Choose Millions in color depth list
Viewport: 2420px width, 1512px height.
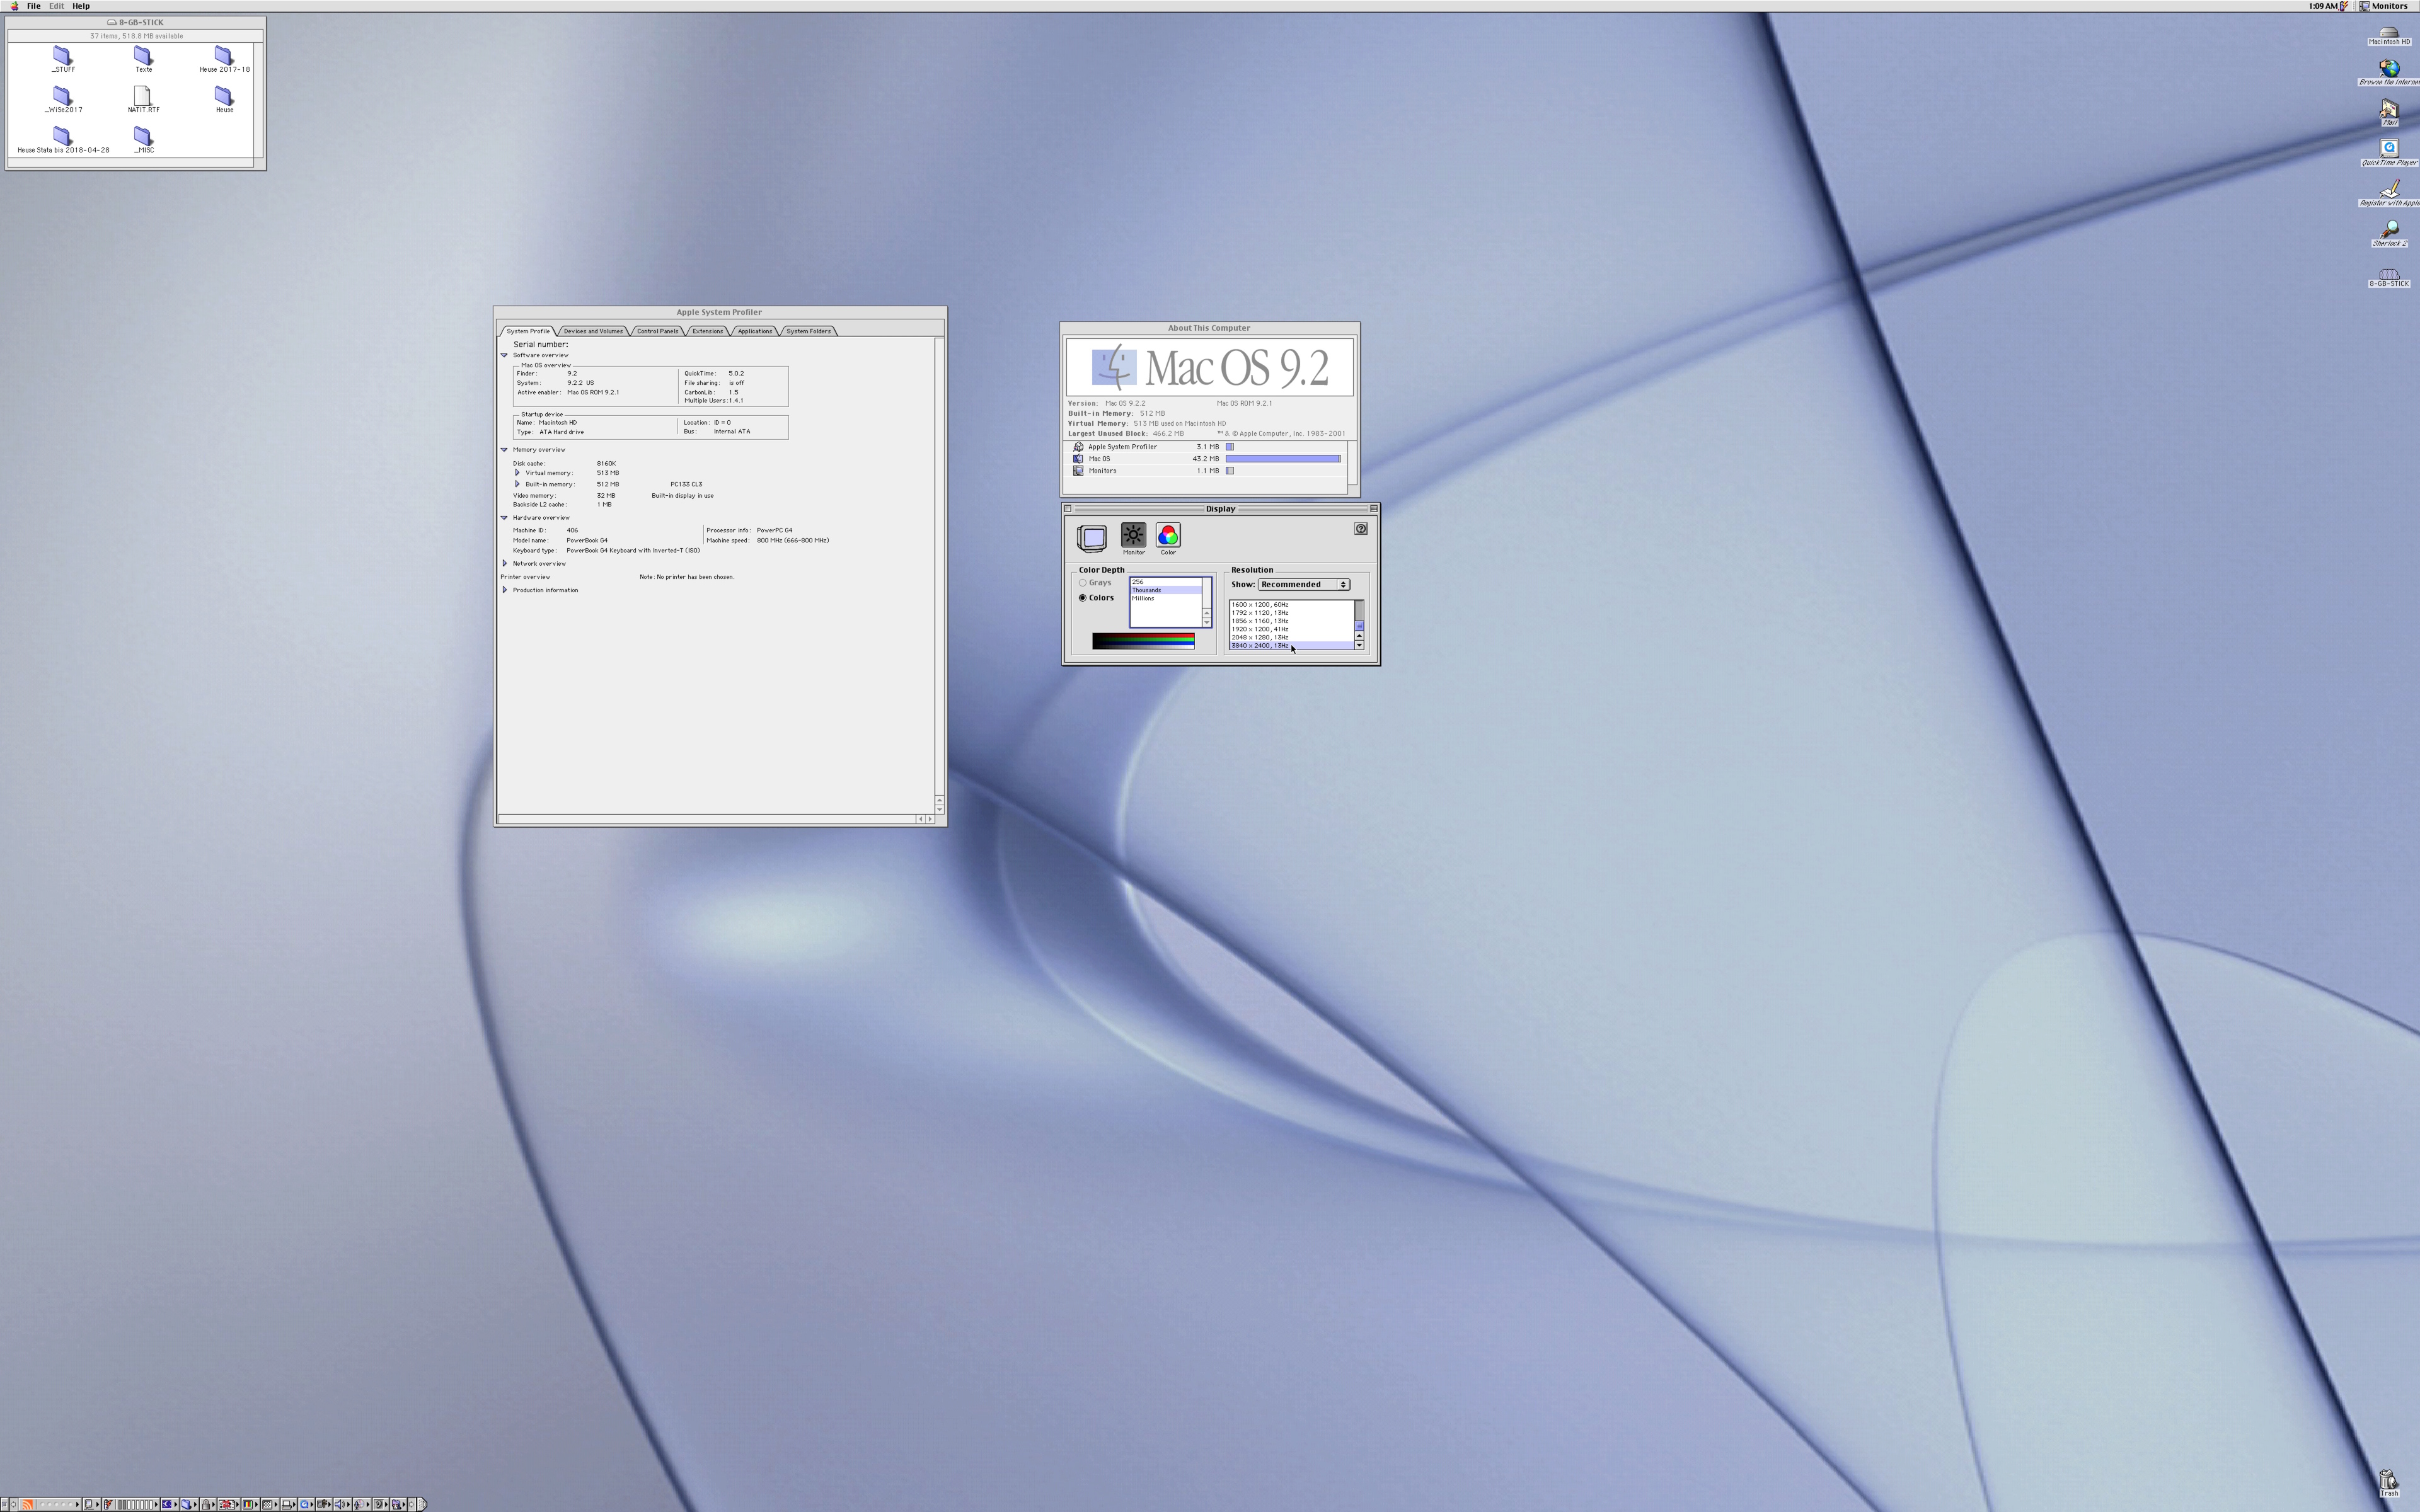[x=1144, y=598]
